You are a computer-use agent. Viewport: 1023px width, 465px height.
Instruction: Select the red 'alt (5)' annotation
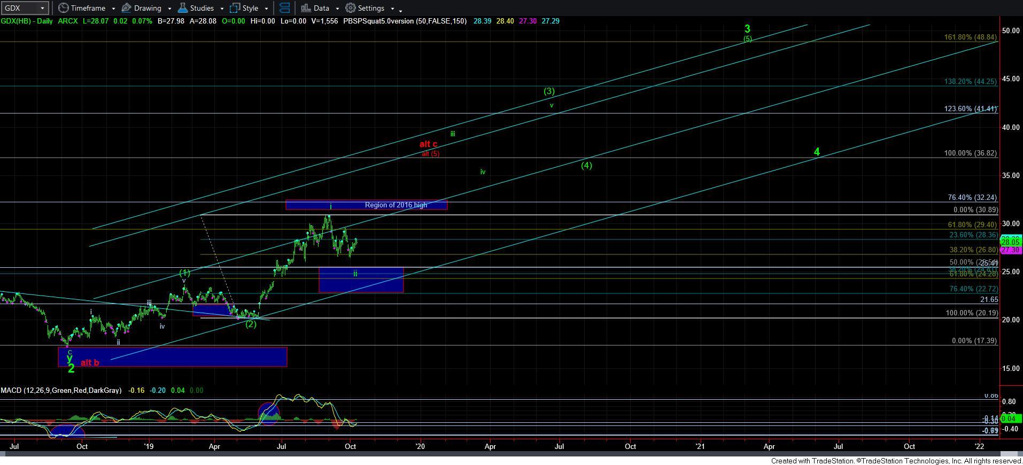[x=431, y=154]
